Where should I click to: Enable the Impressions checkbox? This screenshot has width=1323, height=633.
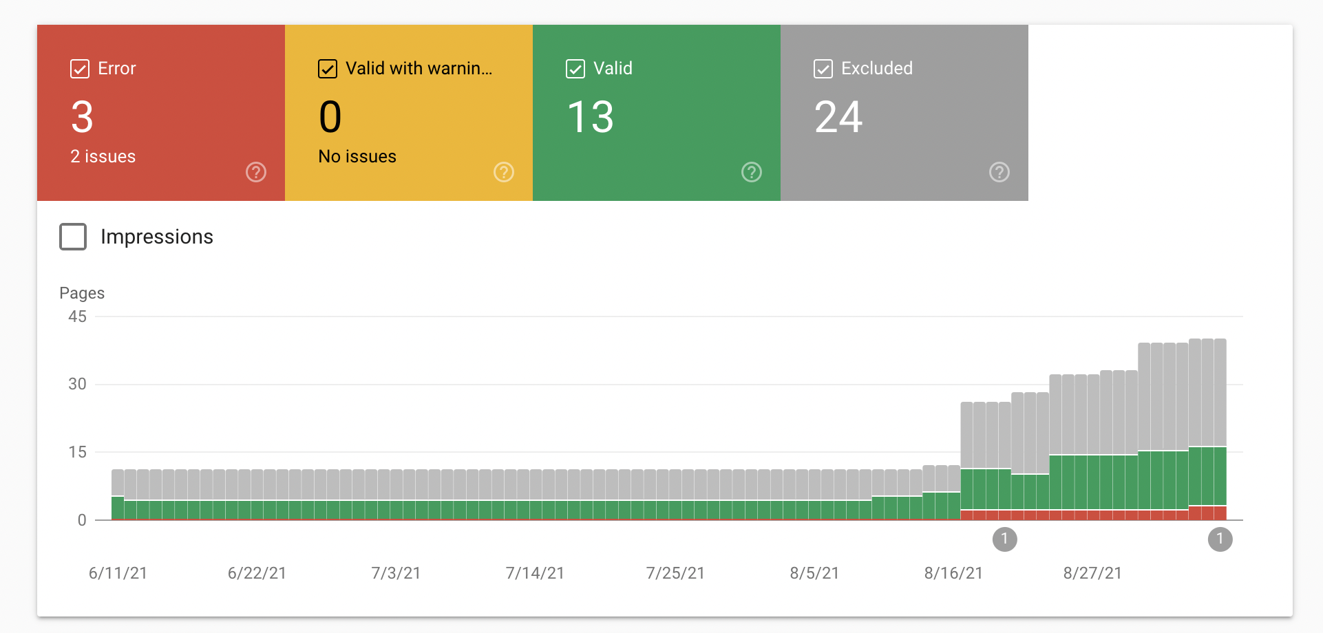(x=73, y=237)
